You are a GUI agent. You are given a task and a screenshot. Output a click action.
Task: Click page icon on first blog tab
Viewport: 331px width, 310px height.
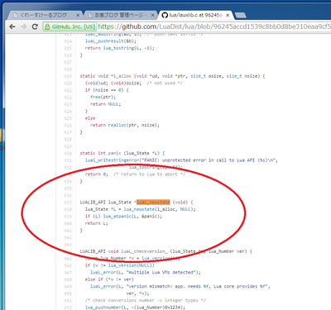(16, 15)
